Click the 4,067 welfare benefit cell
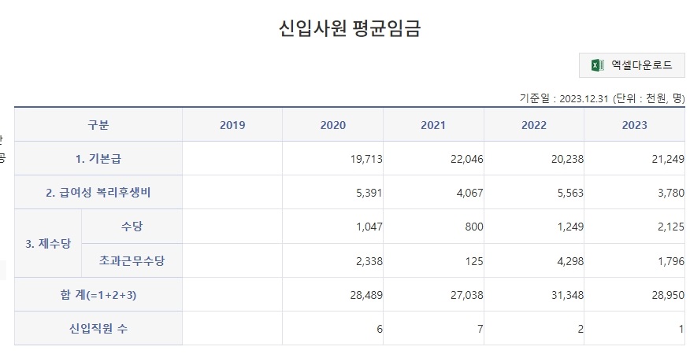690x354 pixels. tap(433, 192)
